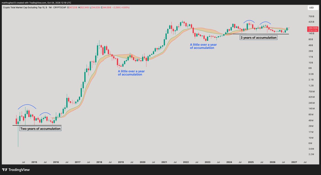Click the 2024 time axis label
Image resolution: width=321 pixels, height=175 pixels.
tap(229, 162)
